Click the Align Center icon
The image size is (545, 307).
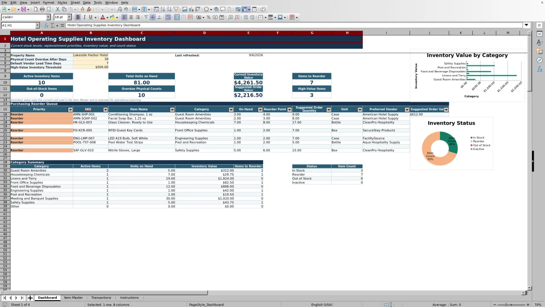(x=131, y=17)
